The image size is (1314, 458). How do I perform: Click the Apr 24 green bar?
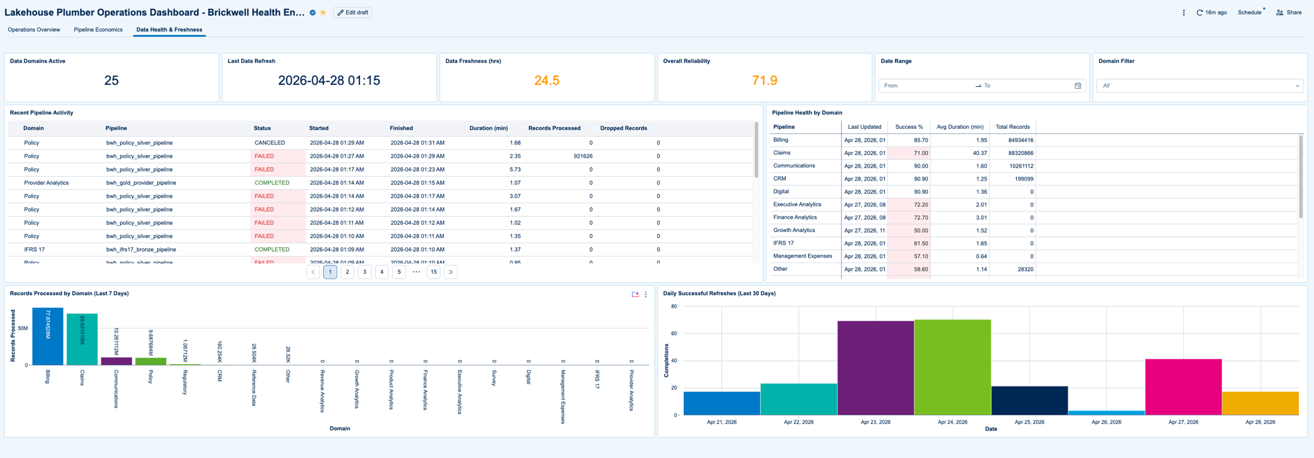coord(953,367)
